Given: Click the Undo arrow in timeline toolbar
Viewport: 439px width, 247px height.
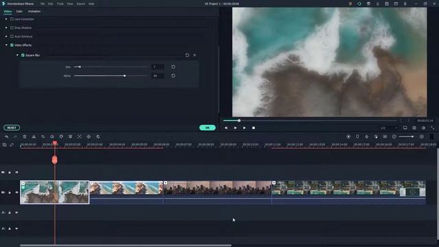Looking at the screenshot, I should point(6,137).
